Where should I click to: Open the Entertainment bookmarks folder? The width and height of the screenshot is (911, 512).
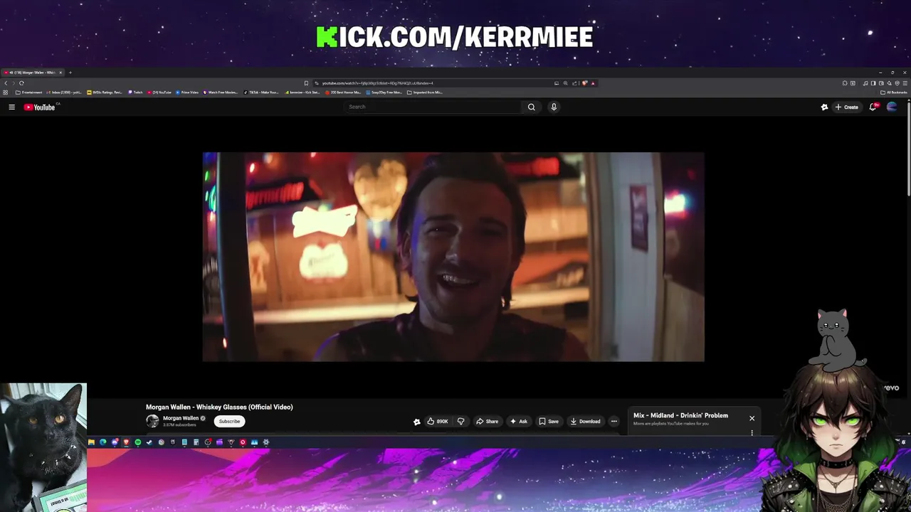click(28, 92)
